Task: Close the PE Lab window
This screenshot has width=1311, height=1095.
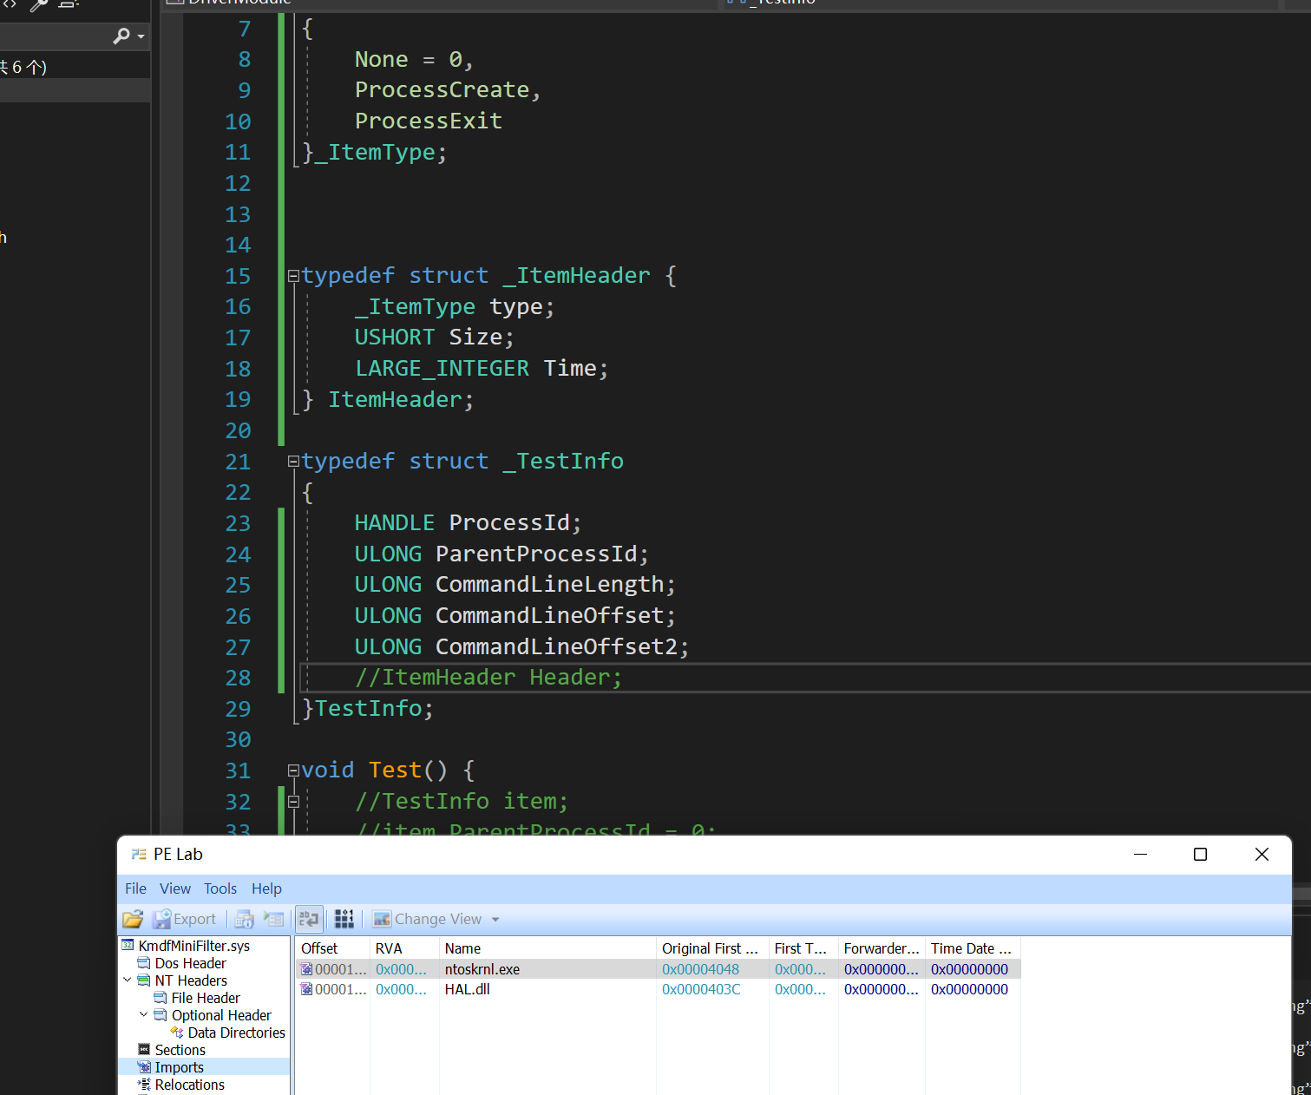Action: (1262, 855)
